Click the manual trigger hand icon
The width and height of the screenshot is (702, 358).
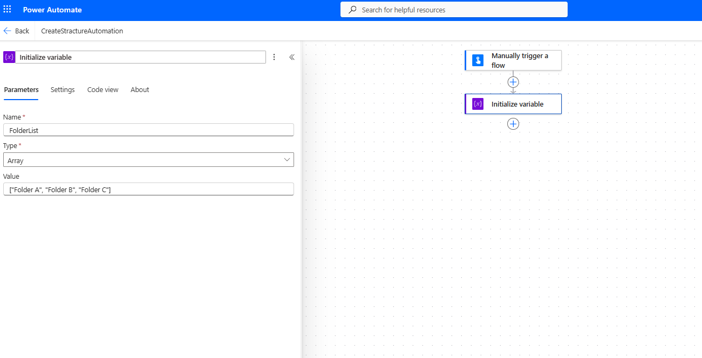478,60
